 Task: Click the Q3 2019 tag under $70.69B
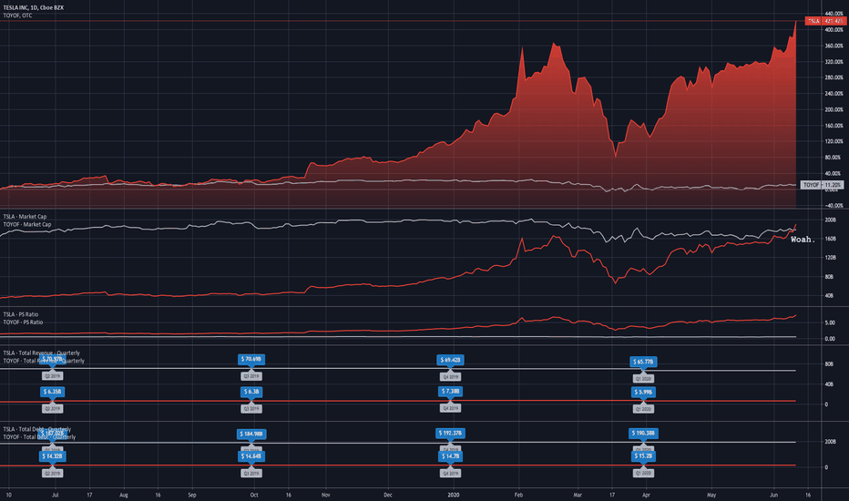point(251,376)
